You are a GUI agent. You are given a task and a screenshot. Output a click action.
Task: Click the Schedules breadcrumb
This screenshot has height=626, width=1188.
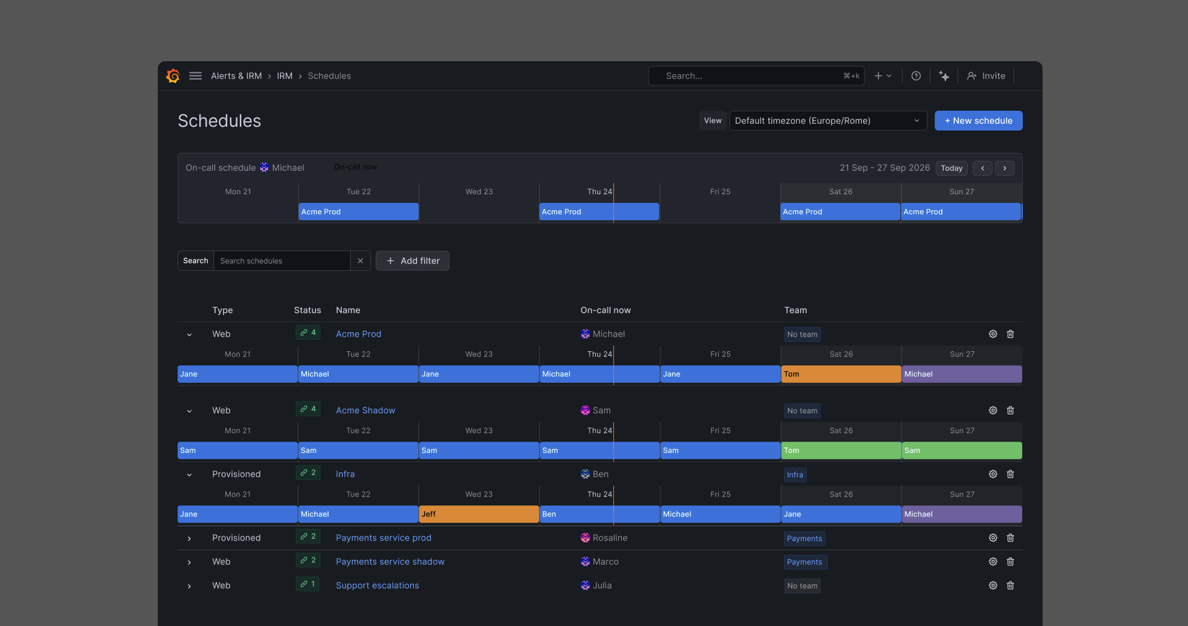(329, 75)
